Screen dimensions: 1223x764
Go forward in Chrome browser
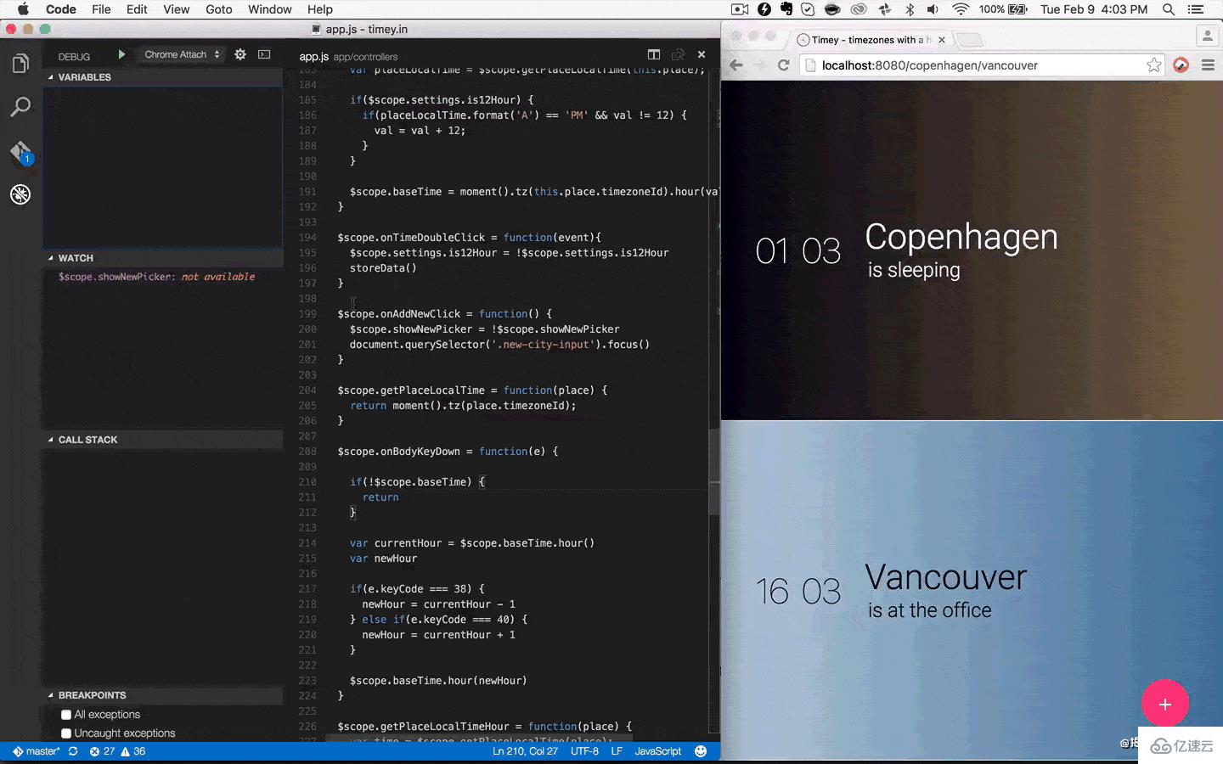[759, 65]
